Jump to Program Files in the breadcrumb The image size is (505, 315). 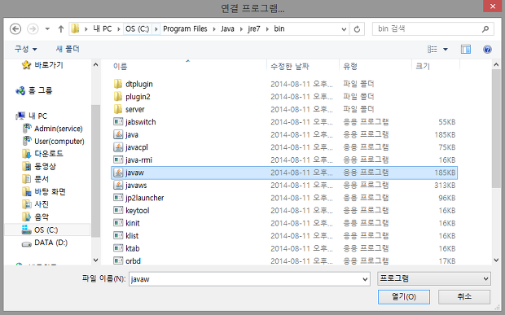(x=185, y=29)
